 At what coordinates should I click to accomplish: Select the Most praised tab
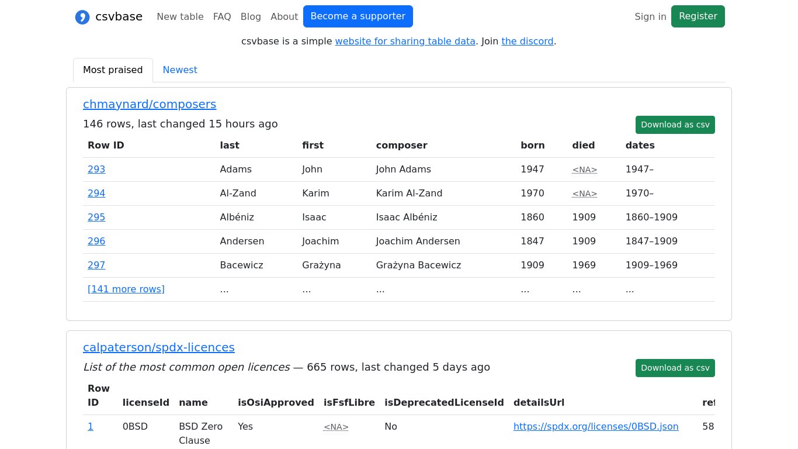[113, 70]
